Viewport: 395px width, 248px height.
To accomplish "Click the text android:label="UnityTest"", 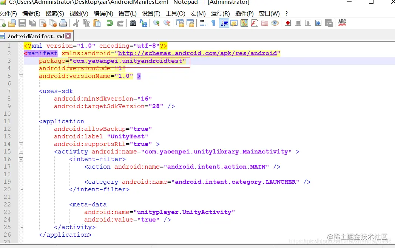I will (x=101, y=136).
